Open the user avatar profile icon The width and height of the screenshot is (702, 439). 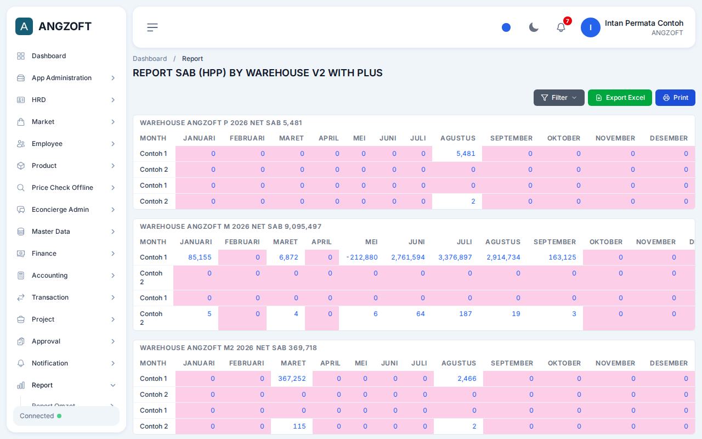click(591, 27)
